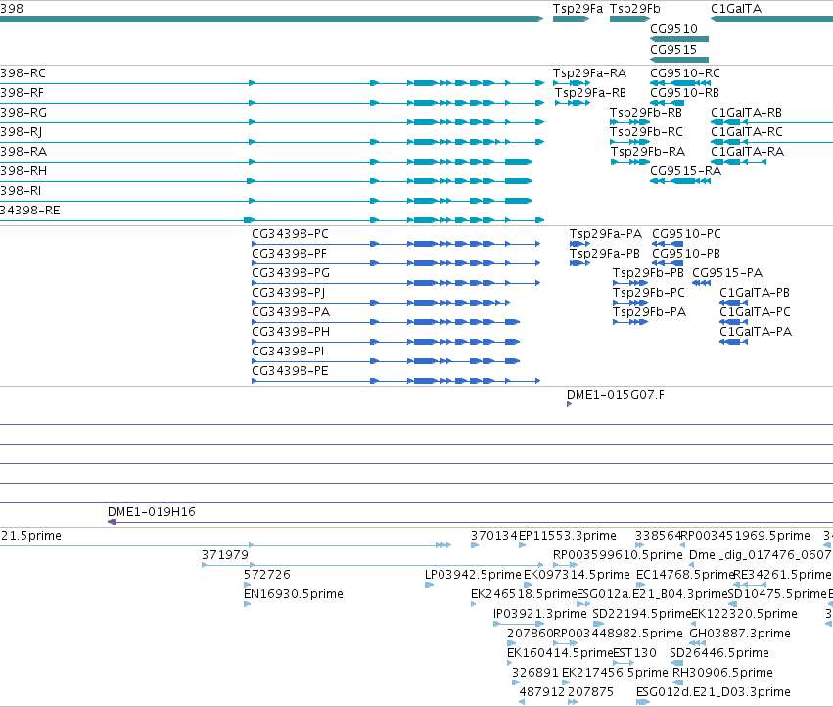This screenshot has width=833, height=707.
Task: Open transcript Tsp29Fa-RB label
Action: point(590,92)
